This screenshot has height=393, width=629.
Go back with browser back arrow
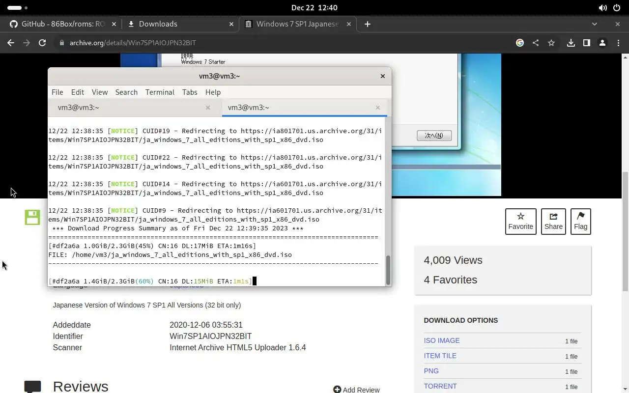tap(11, 43)
